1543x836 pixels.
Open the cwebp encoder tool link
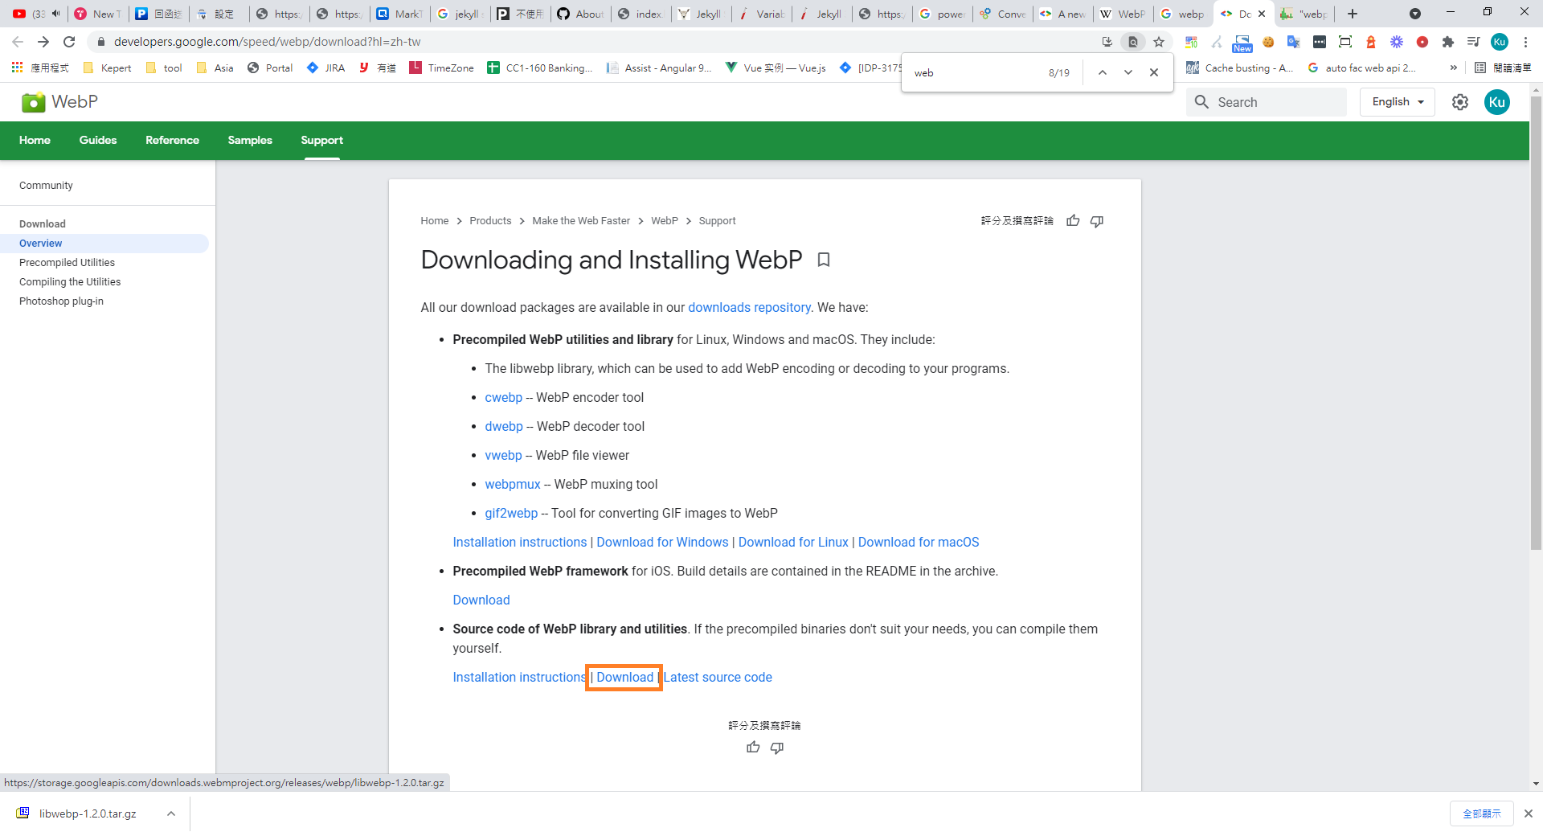(503, 397)
